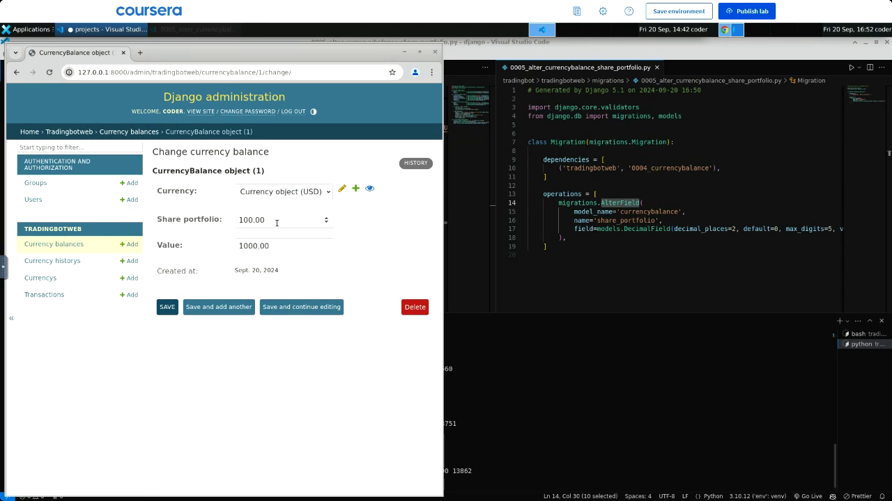Click the Share portfolio number stepper
The width and height of the screenshot is (892, 501).
pyautogui.click(x=326, y=220)
